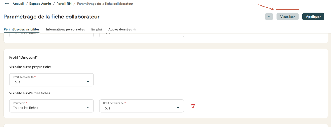Open Droit de visibilité dropdown beside trash icon
This screenshot has height=127, width=331.
141,106
